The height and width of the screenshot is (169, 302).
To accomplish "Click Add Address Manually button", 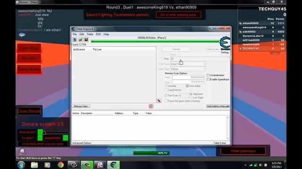I will click(218, 106).
